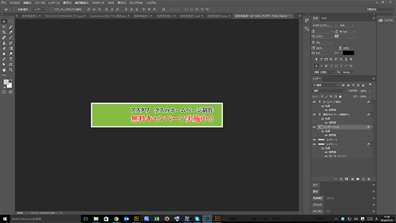The height and width of the screenshot is (223, 396).
Task: Open the layer opacity dropdown
Action: coord(370,91)
